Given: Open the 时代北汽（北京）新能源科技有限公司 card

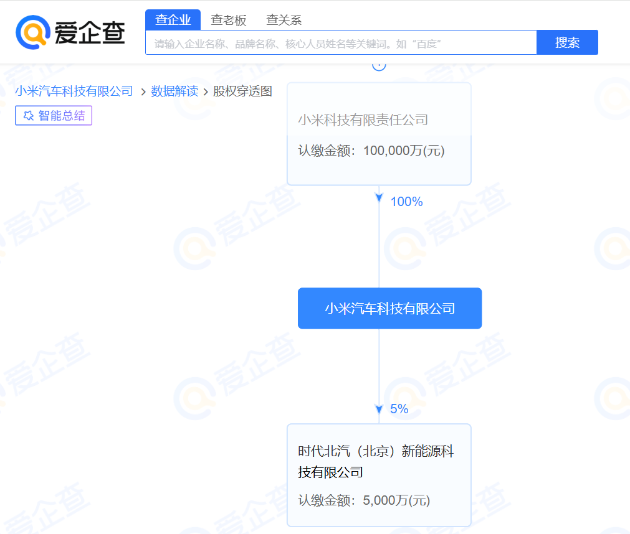Looking at the screenshot, I should pos(379,475).
